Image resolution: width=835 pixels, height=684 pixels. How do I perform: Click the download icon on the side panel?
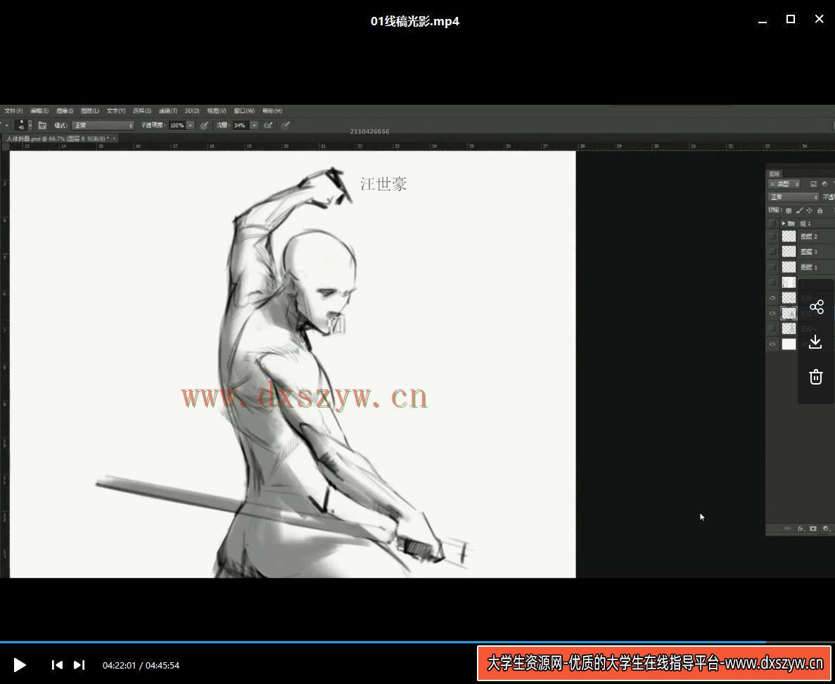pos(815,342)
